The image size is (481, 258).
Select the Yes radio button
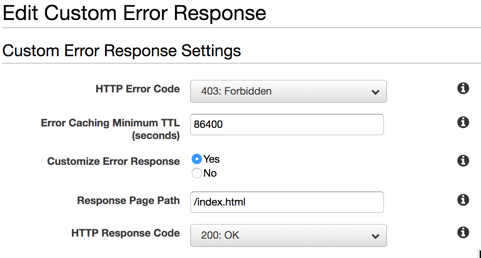coord(197,159)
